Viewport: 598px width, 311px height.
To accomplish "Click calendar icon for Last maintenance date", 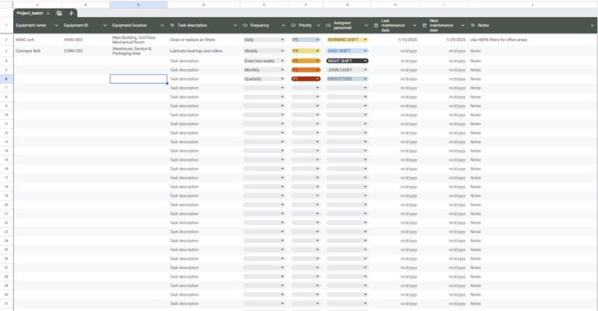I will coord(376,26).
